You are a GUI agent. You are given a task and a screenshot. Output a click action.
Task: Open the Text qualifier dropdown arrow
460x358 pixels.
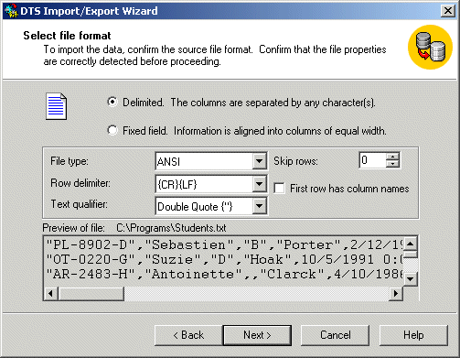pyautogui.click(x=259, y=206)
